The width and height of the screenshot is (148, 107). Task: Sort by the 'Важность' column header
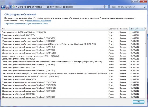pyautogui.click(x=124, y=29)
